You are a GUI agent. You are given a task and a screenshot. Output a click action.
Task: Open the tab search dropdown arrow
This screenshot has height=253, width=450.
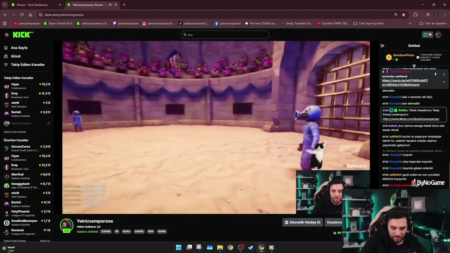coord(5,5)
